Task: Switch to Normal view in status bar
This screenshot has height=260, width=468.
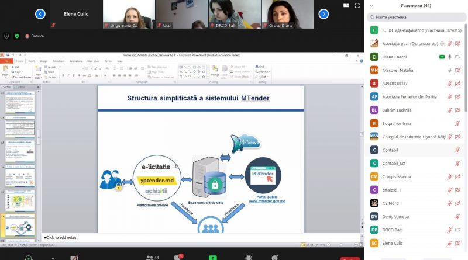Action: (303, 245)
